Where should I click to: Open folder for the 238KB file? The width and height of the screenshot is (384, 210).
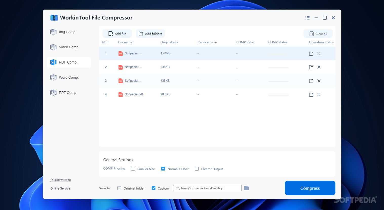tap(311, 67)
